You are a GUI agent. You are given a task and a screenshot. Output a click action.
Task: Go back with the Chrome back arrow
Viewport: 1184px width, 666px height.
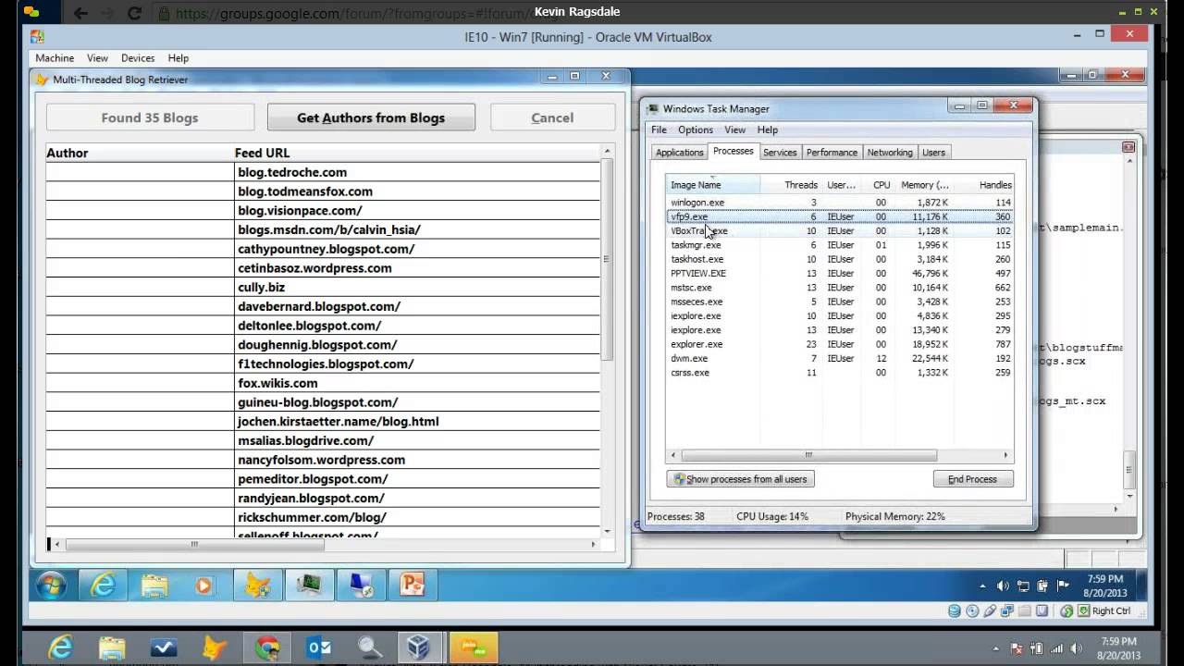80,13
